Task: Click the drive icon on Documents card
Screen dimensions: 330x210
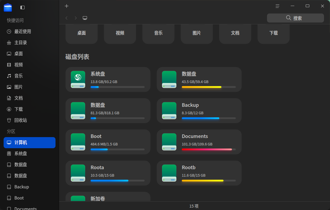Action: (169, 142)
